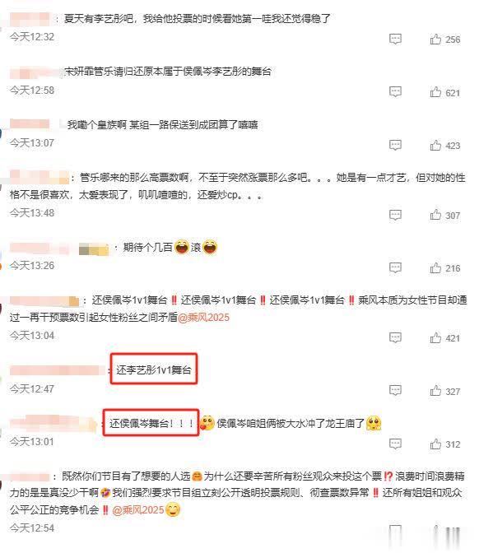
Task: Open replies on the 12:58 comment
Action: click(x=395, y=92)
